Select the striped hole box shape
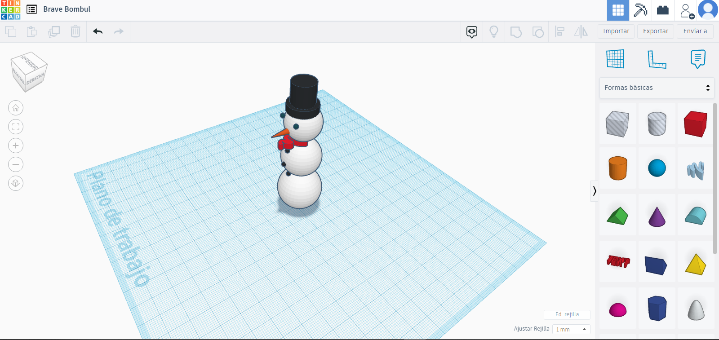 [x=617, y=124]
